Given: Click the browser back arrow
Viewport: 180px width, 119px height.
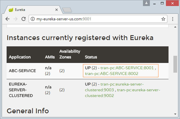Looking at the screenshot, I should (7, 19).
